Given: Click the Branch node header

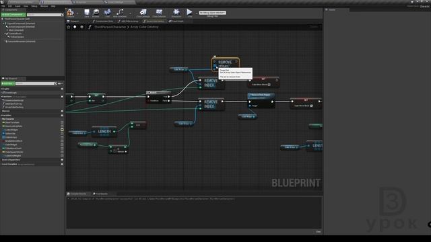Looking at the screenshot, I should point(158,93).
